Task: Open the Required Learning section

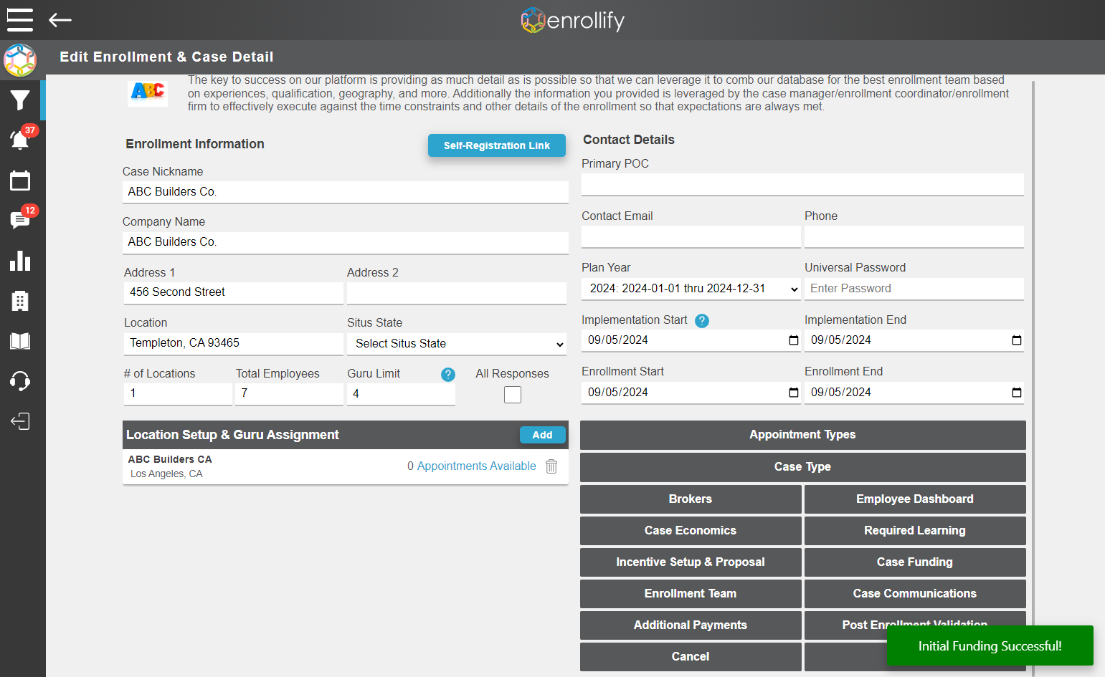Action: [x=915, y=531]
